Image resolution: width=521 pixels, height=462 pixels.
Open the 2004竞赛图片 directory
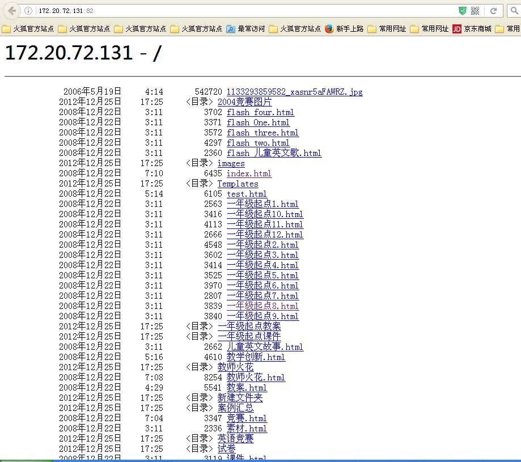(x=244, y=102)
